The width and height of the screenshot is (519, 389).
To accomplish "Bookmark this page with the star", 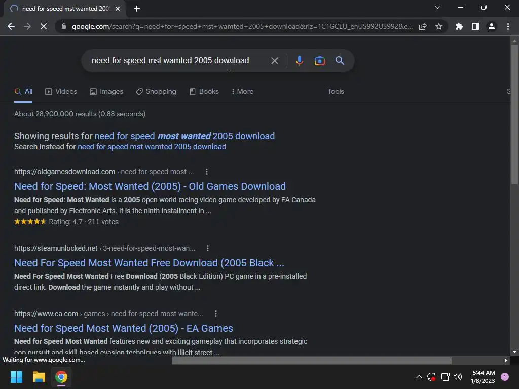I will [439, 26].
